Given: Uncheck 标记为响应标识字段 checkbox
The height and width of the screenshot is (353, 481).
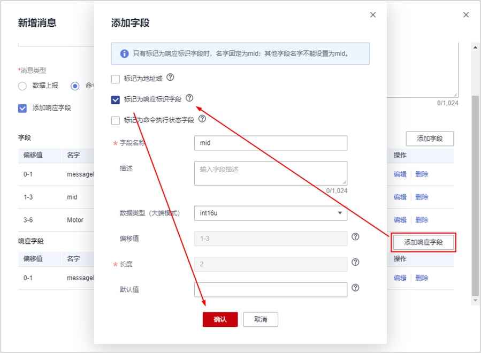Looking at the screenshot, I should (116, 99).
